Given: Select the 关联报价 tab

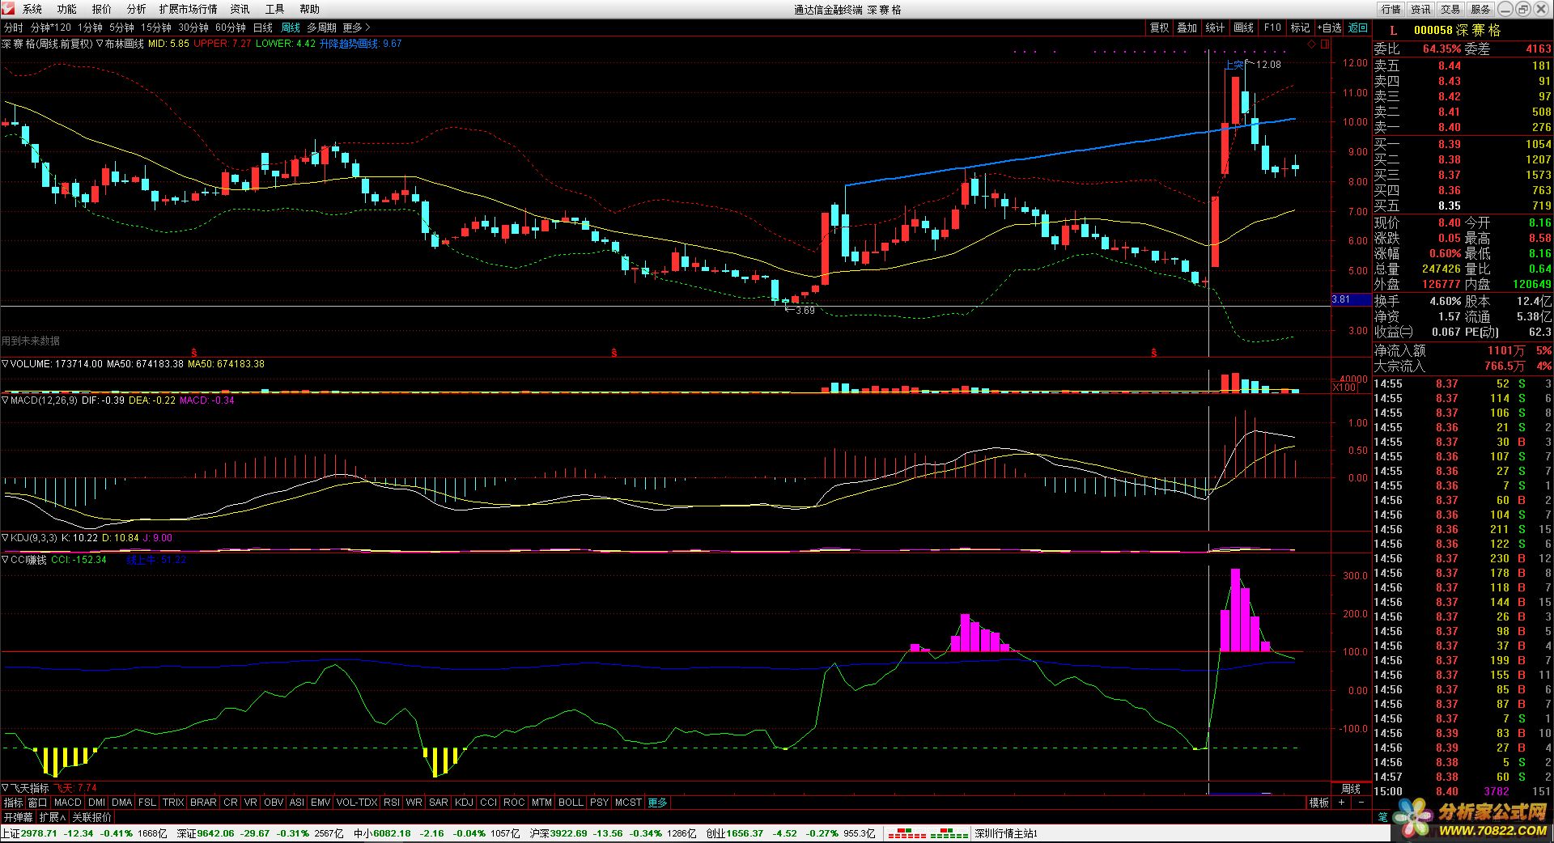Looking at the screenshot, I should (x=92, y=818).
